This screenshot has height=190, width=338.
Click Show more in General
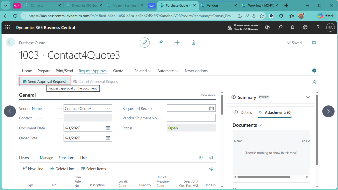207,95
